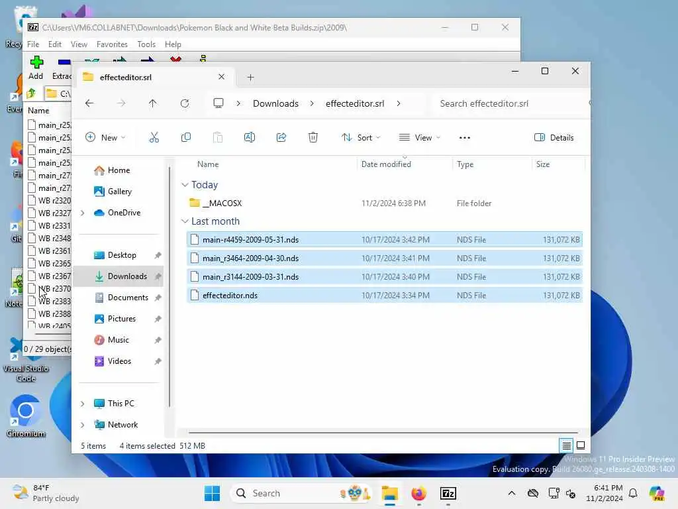Expand the This PC tree node
This screenshot has height=509, width=678.
tap(82, 404)
